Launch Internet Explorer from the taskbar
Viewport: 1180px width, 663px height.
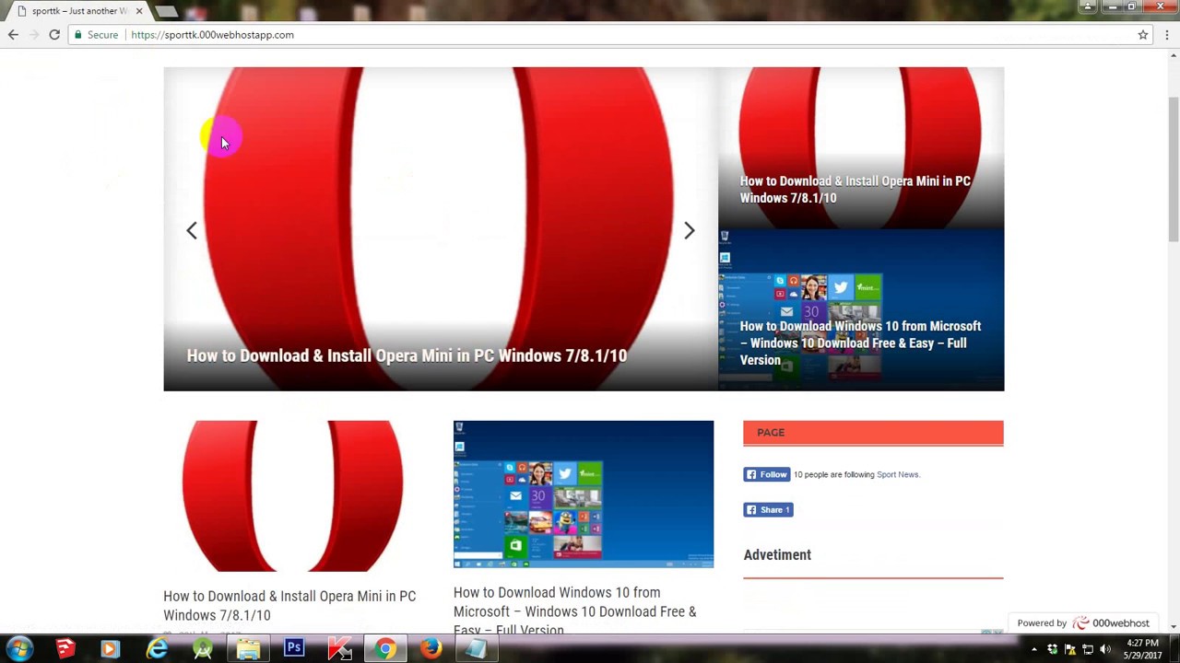[x=157, y=649]
